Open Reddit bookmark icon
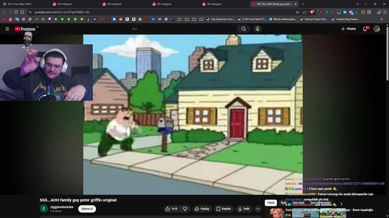 pos(121,19)
